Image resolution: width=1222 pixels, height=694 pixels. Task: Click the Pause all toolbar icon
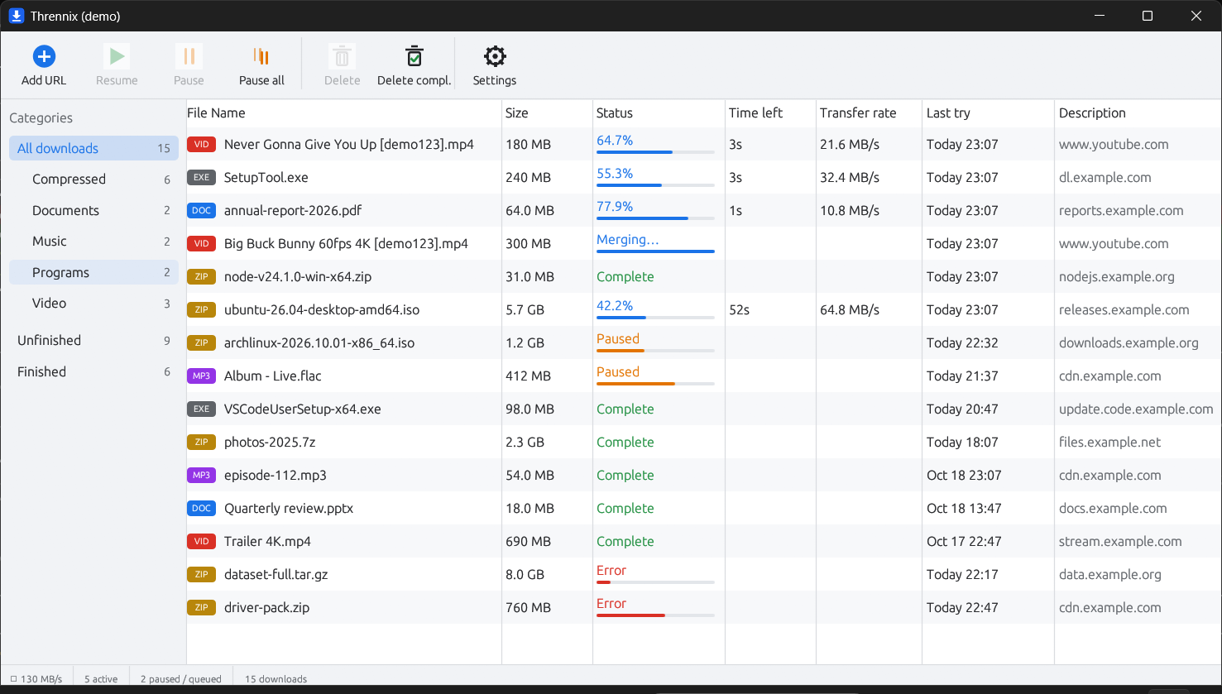click(x=261, y=56)
